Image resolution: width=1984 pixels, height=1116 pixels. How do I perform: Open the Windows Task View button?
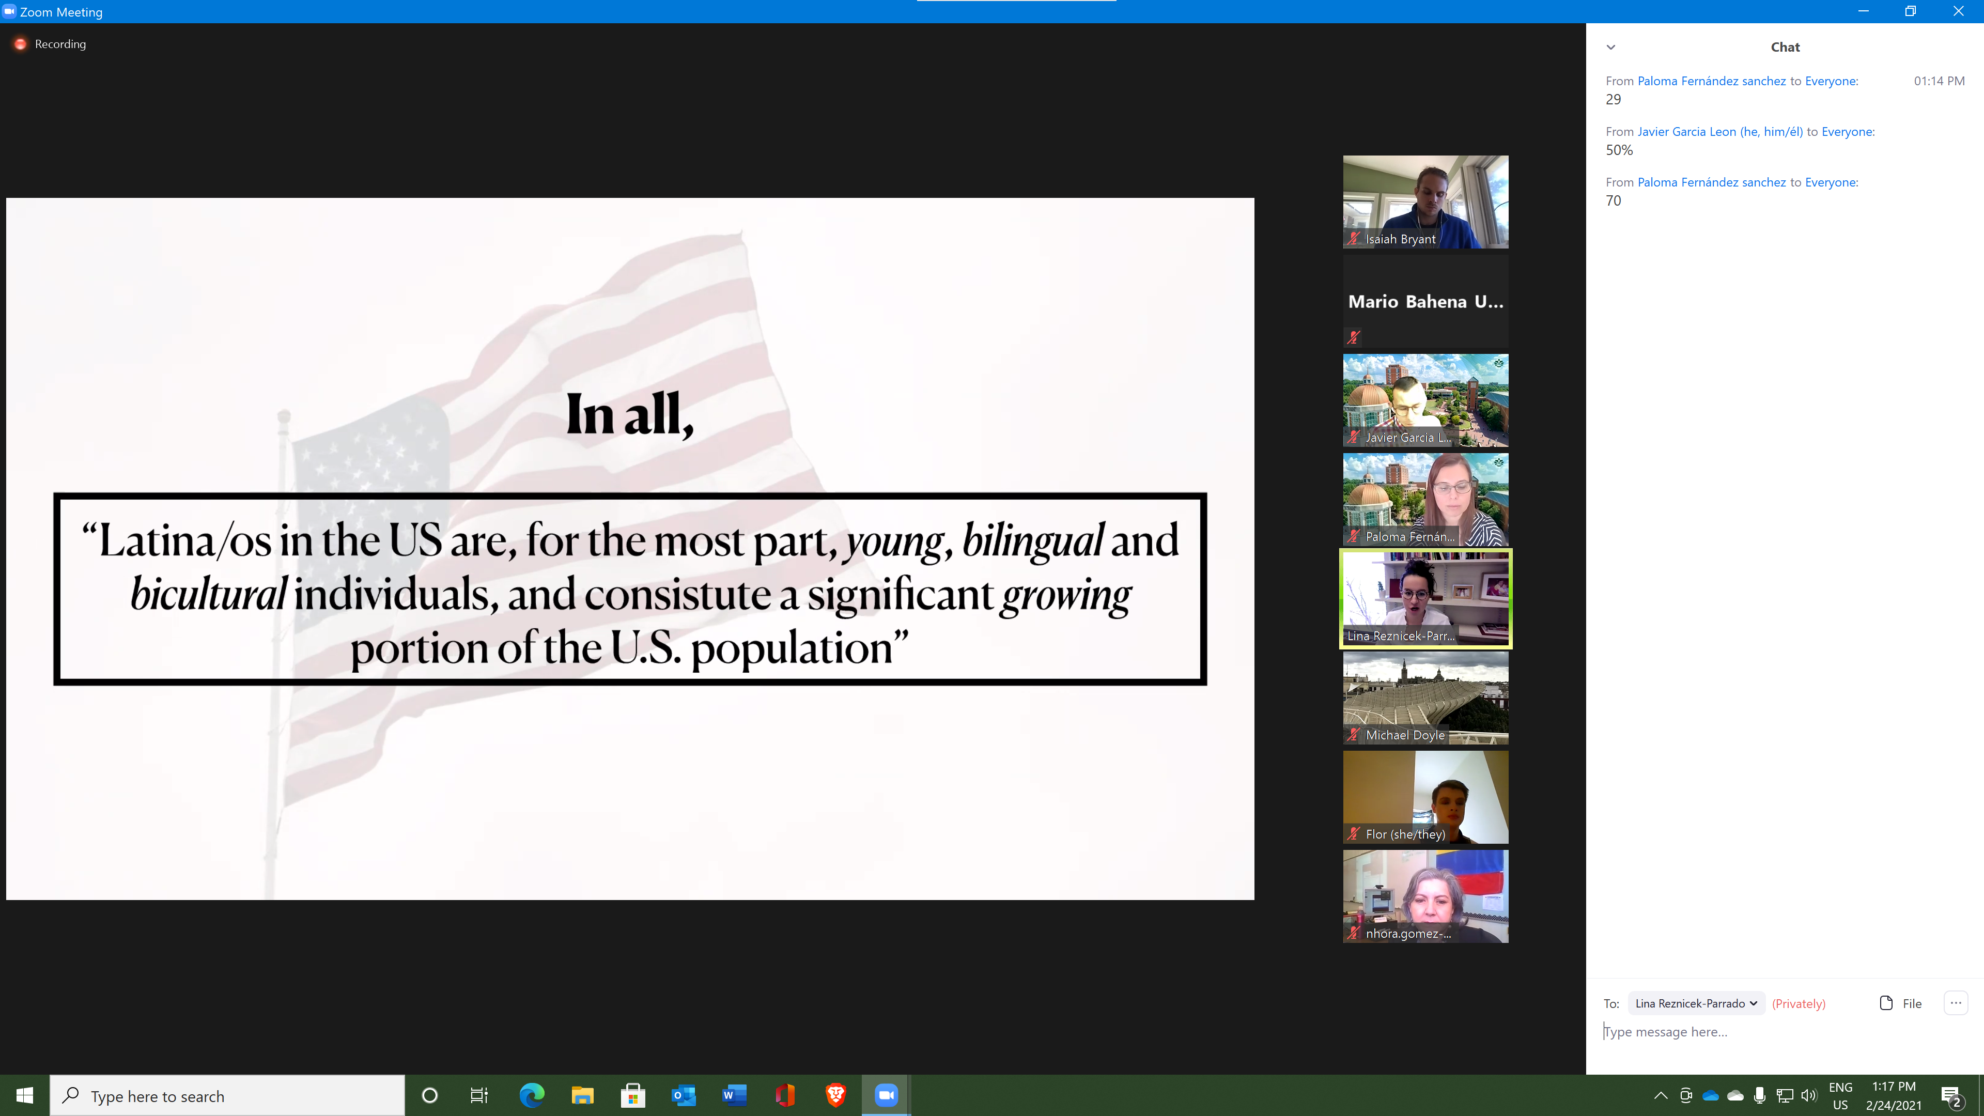point(479,1095)
